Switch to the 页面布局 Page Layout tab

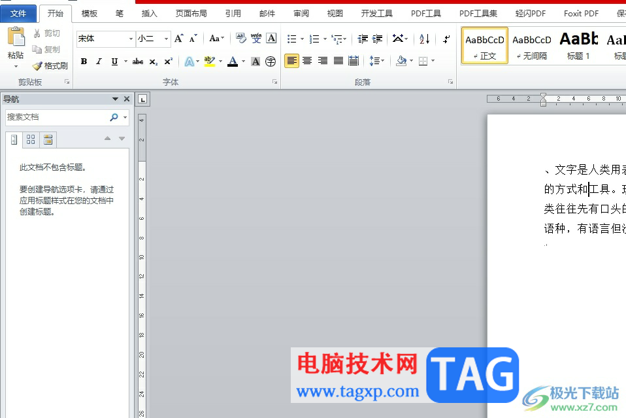191,14
